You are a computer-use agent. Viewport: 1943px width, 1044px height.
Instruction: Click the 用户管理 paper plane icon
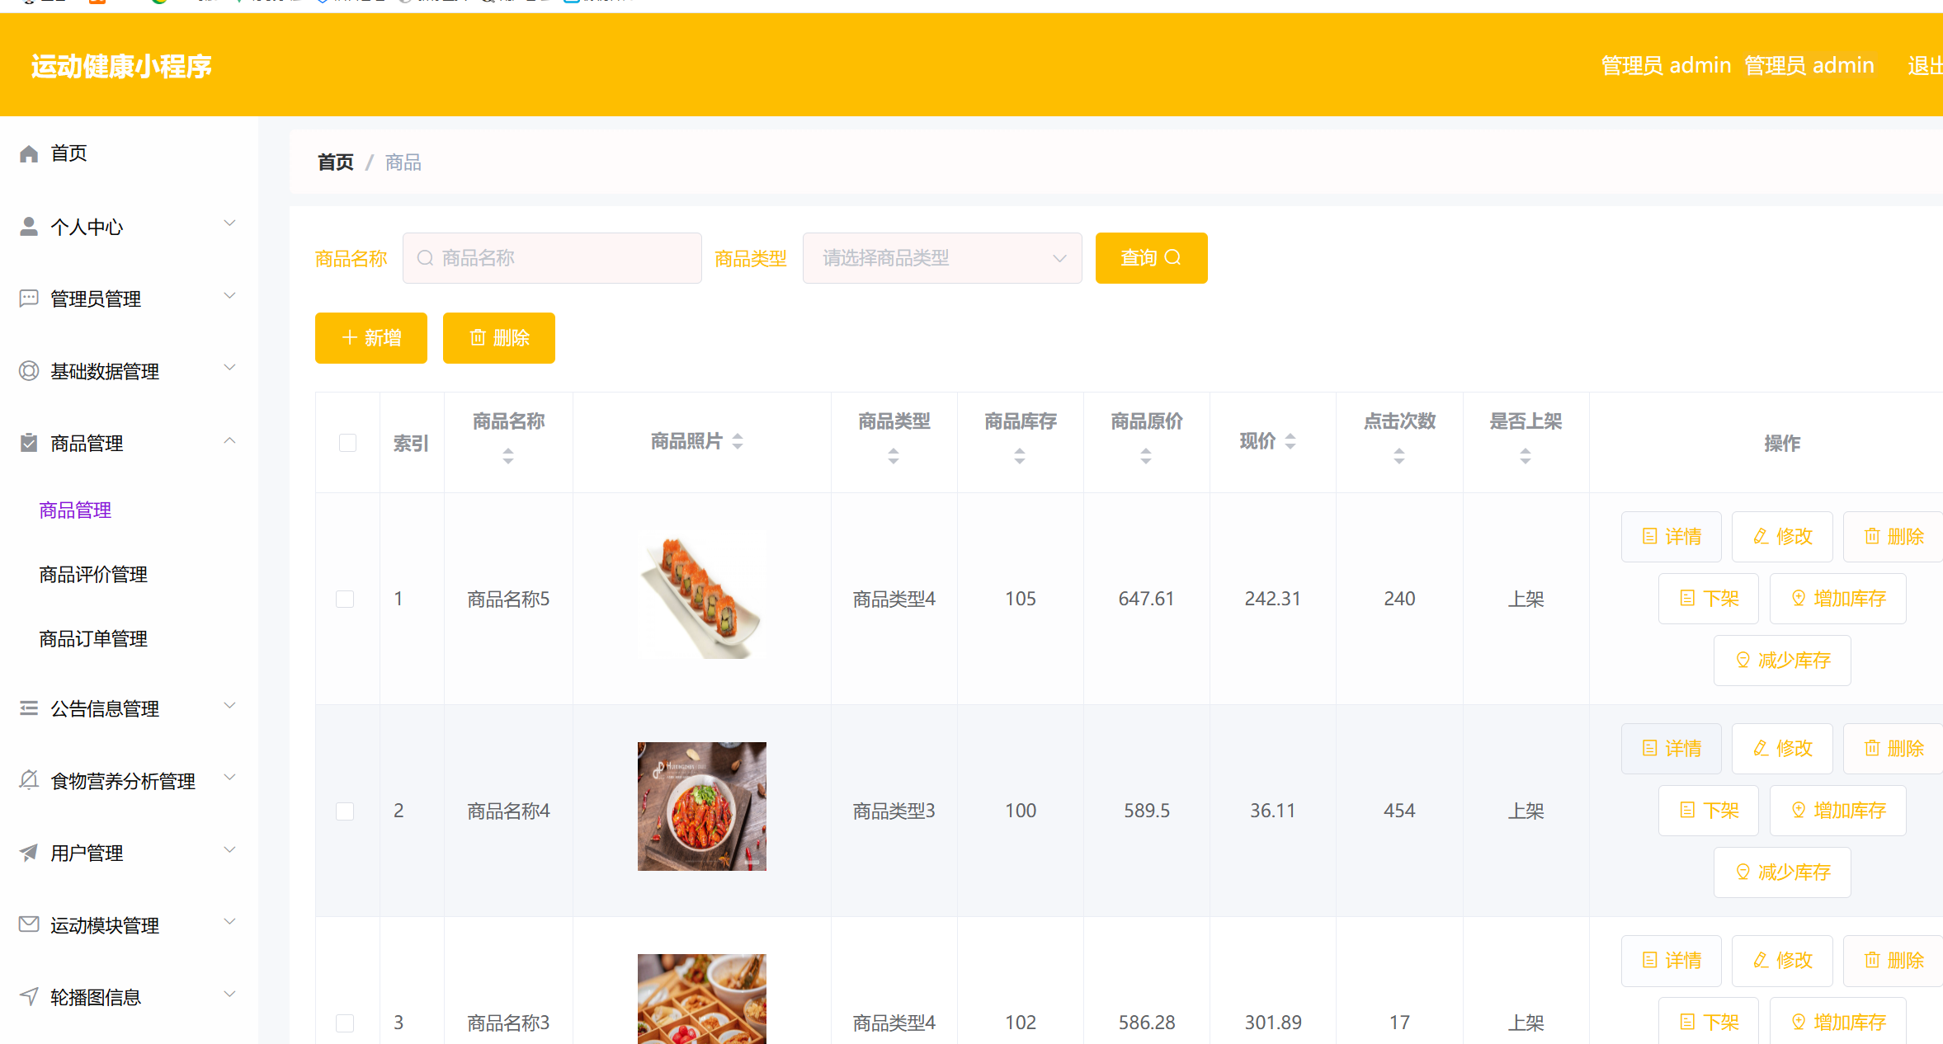(28, 853)
